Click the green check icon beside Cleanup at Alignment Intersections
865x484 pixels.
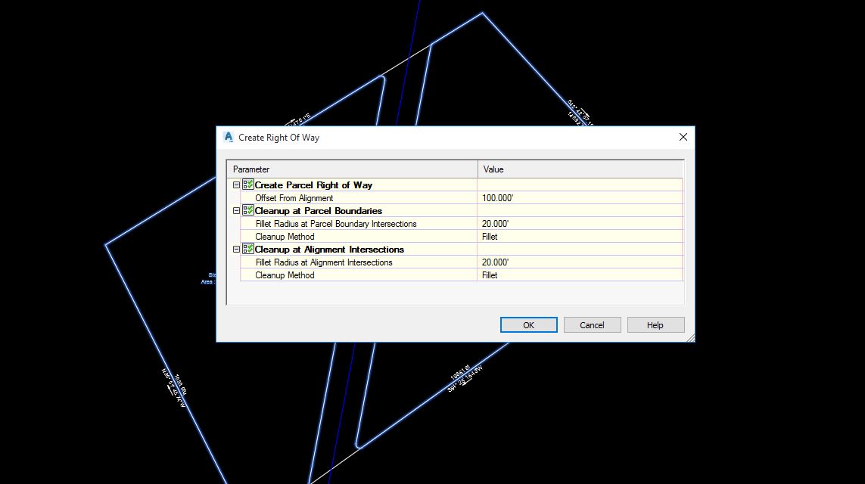[x=247, y=249]
